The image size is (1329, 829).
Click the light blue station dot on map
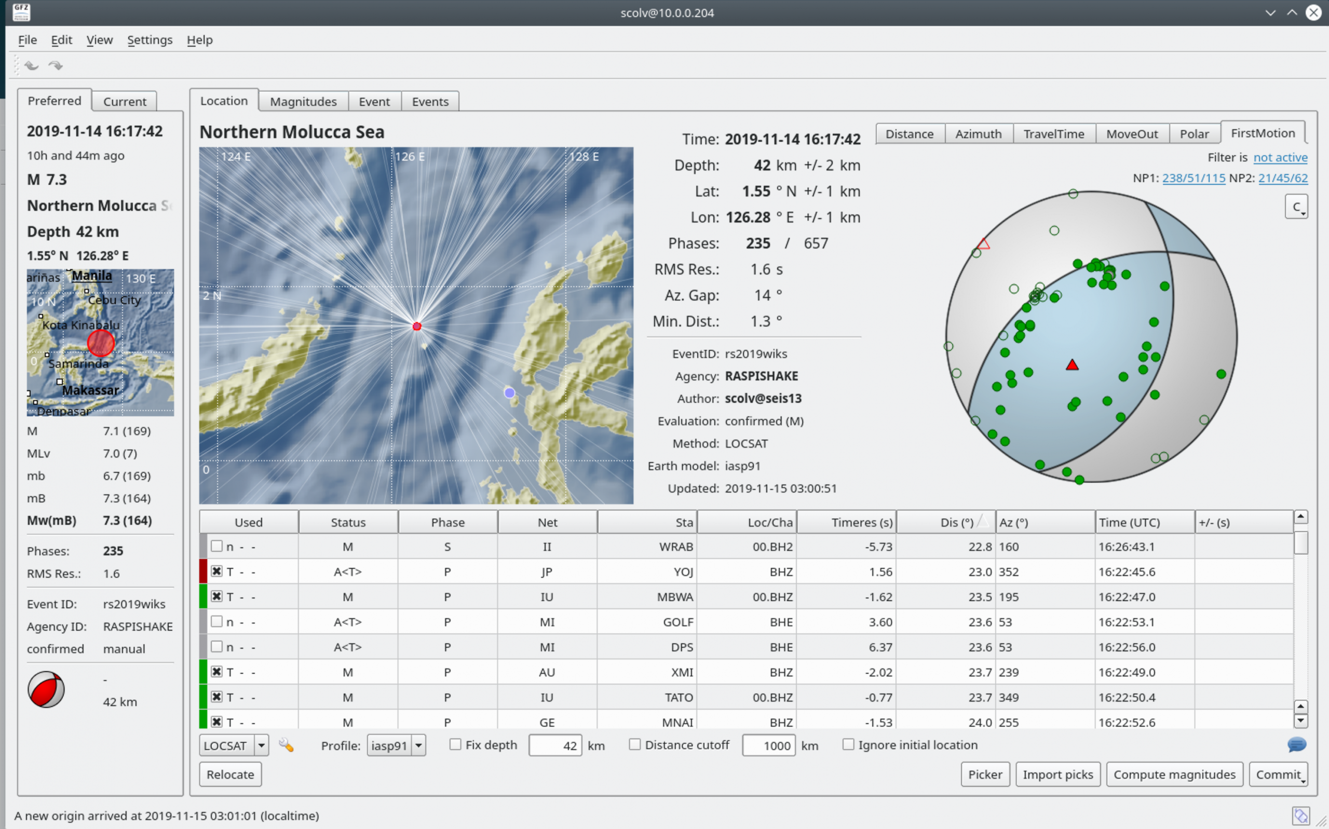coord(509,392)
